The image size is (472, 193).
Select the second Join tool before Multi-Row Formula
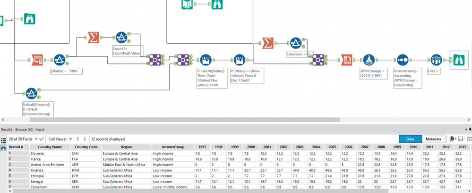pyautogui.click(x=183, y=60)
